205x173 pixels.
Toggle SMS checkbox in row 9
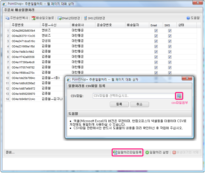(x=170, y=73)
